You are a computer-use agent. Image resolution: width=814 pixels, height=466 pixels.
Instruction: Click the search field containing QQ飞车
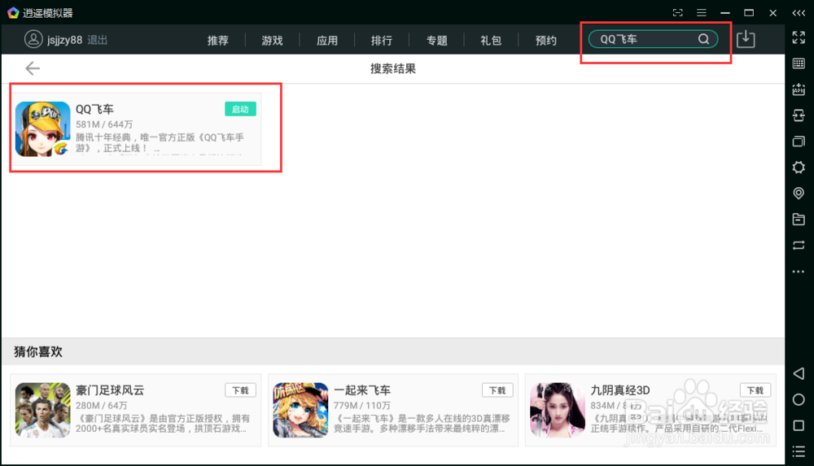coord(653,39)
